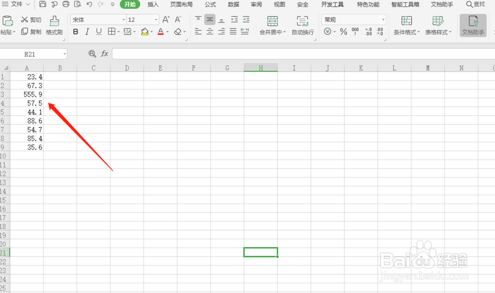Apply thousands separator (000) format

pyautogui.click(x=355, y=32)
